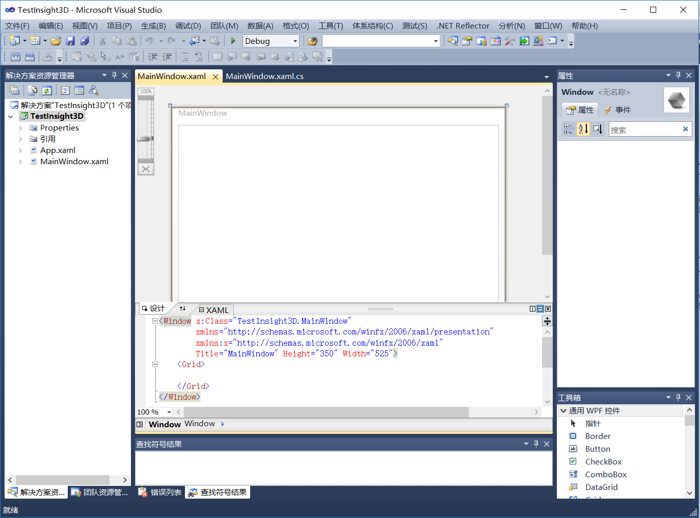
Task: Start debugging with the green play arrow
Action: pos(233,41)
